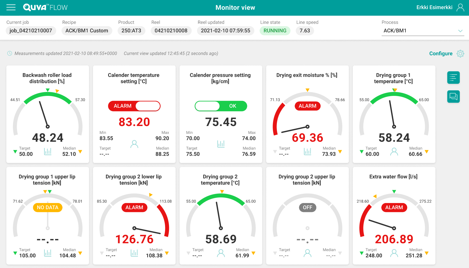
Task: Open bar chart for Backwash roller load distribution
Action: [48, 151]
